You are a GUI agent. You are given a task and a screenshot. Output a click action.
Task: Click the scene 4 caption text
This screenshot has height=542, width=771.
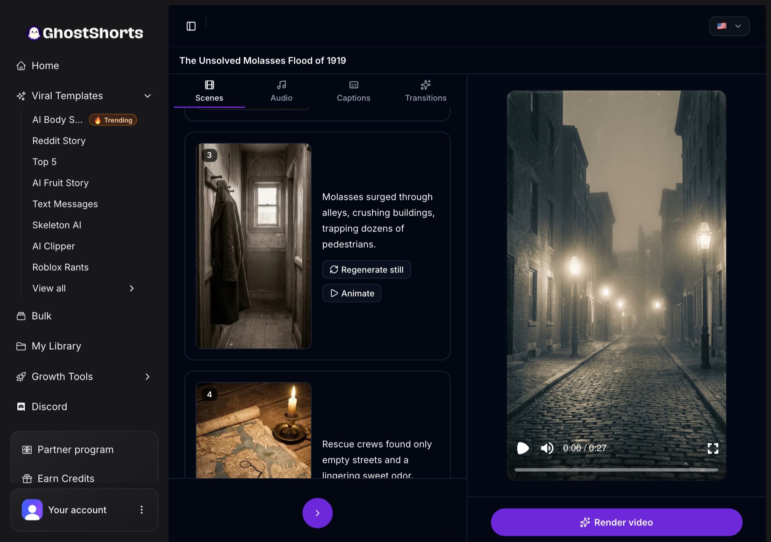(377, 459)
